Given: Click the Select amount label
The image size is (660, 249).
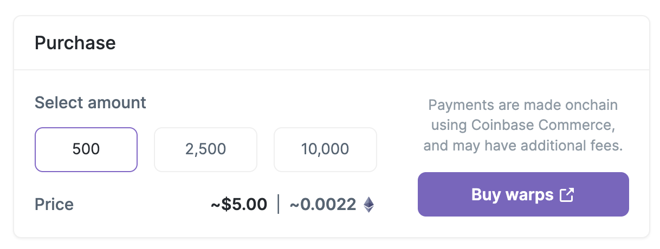Looking at the screenshot, I should 90,102.
